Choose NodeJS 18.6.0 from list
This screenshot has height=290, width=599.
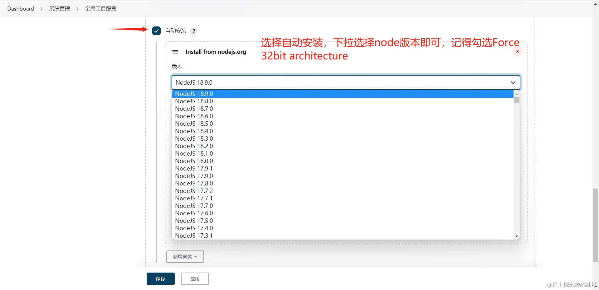(343, 116)
